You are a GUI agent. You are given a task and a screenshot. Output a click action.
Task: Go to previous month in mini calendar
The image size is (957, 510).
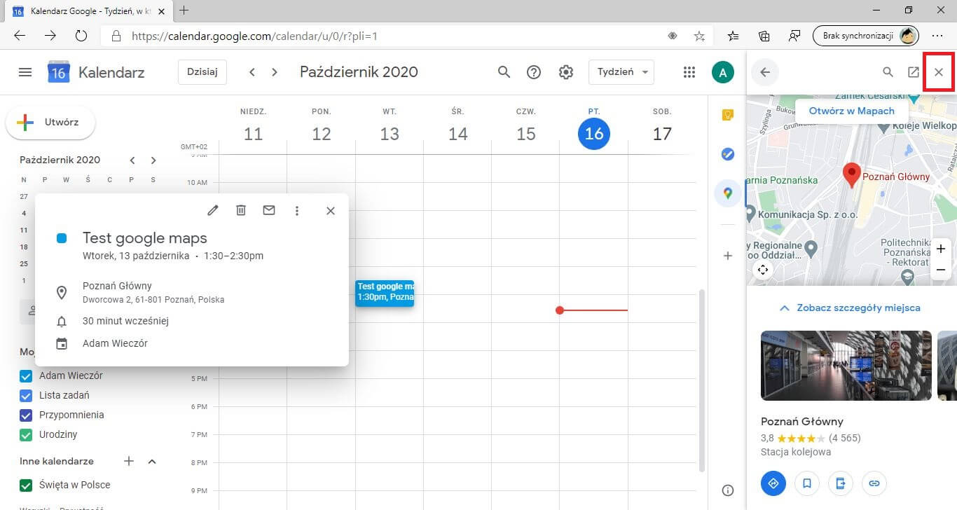pos(132,160)
